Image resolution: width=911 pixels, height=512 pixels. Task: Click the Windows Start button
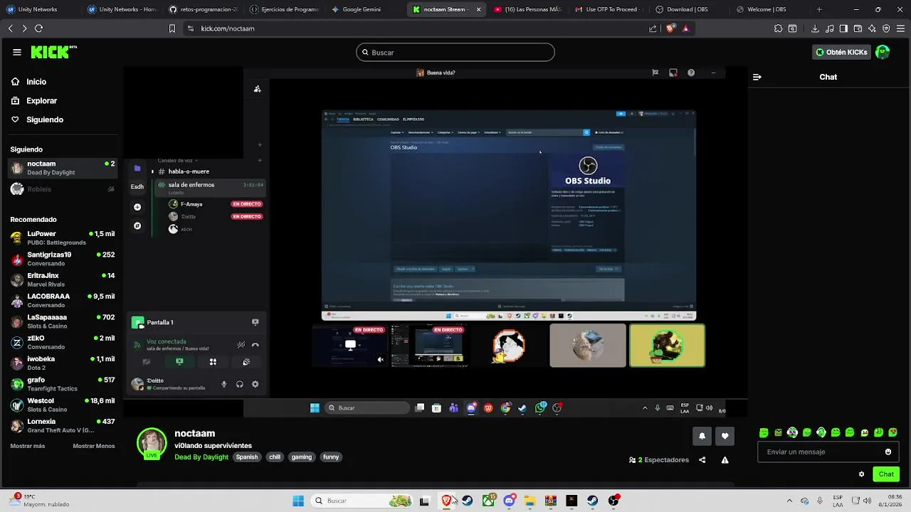pyautogui.click(x=298, y=501)
